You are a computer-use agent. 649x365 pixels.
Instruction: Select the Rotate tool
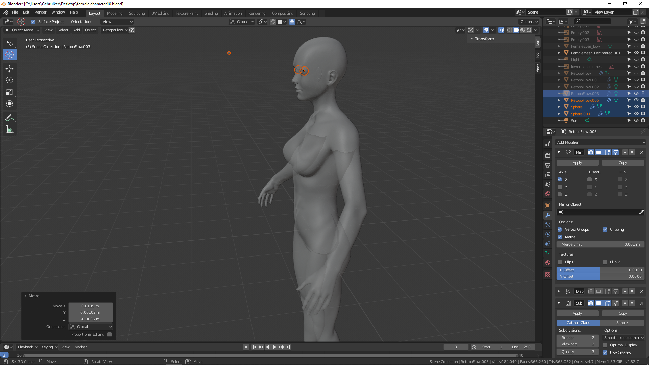tap(9, 80)
